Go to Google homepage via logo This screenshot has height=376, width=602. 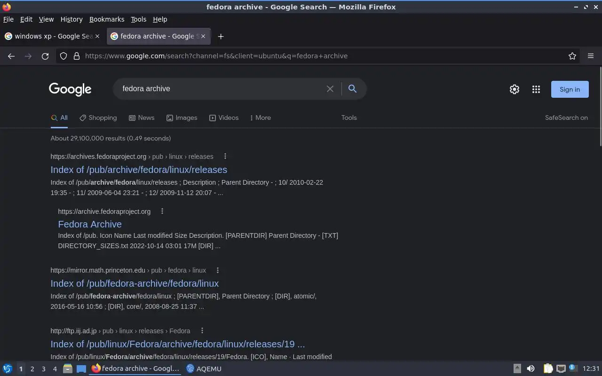pyautogui.click(x=70, y=89)
